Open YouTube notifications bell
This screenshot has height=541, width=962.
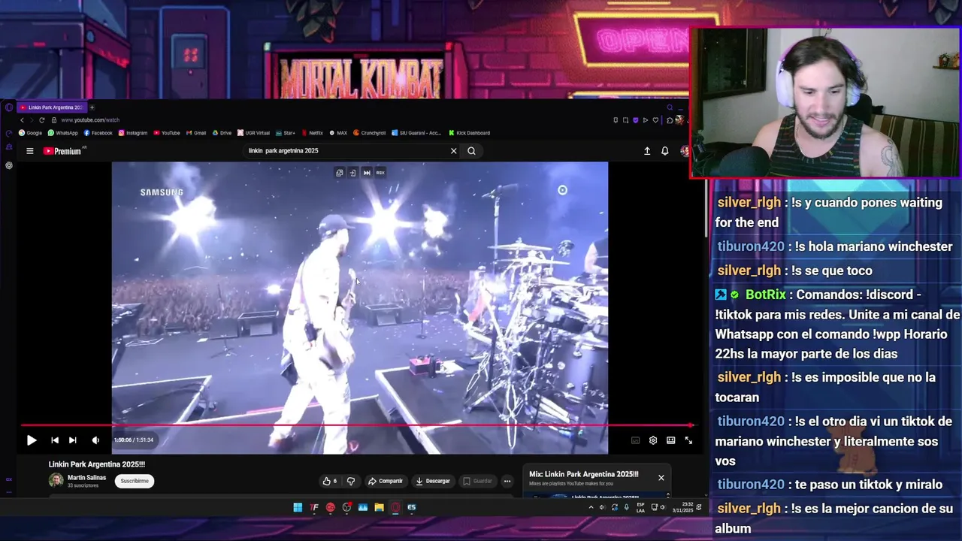665,151
